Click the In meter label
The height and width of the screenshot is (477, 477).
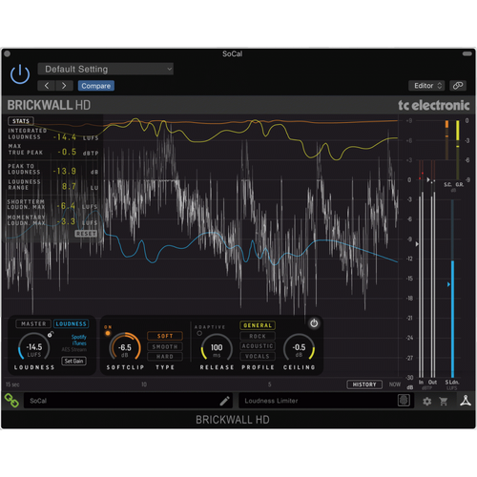point(421,382)
